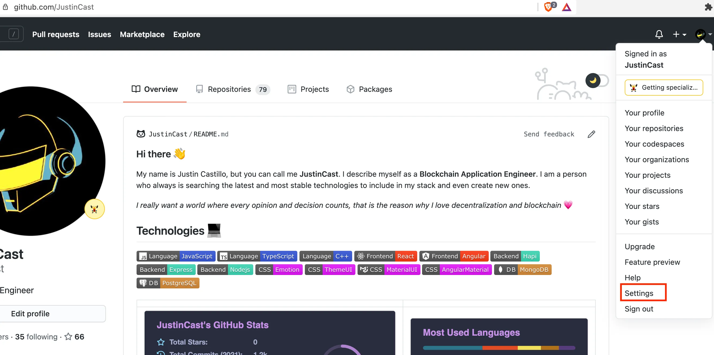The image size is (714, 355).
Task: Click the Edit profile button
Action: (x=53, y=314)
